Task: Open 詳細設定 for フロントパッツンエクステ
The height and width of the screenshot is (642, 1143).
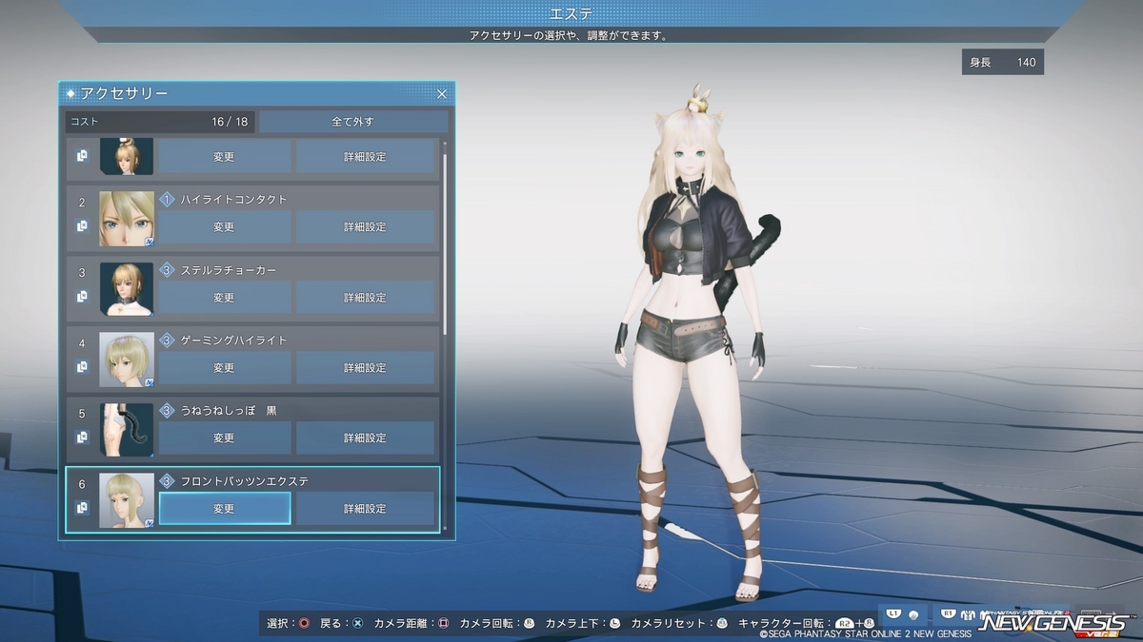Action: pos(365,509)
